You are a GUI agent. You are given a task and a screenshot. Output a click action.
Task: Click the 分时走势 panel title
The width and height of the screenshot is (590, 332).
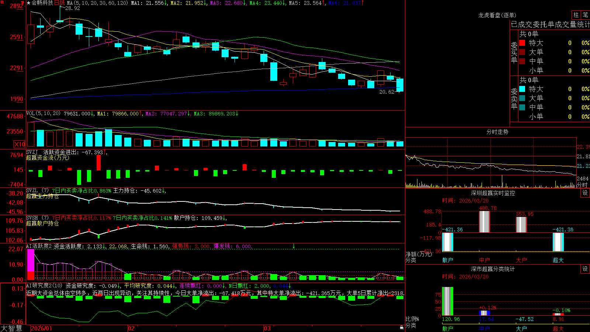(x=497, y=132)
